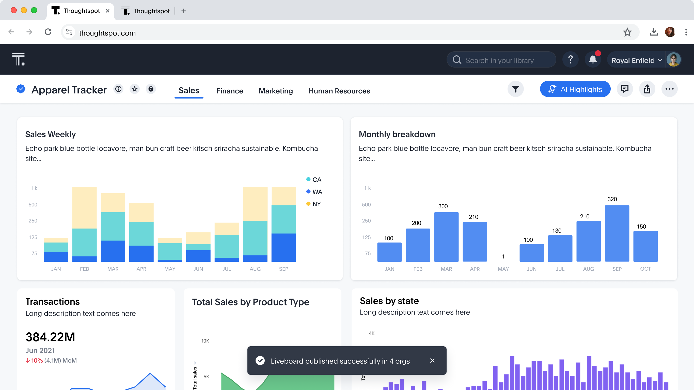This screenshot has width=694, height=390.
Task: Switch to the Finance tab
Action: coord(230,91)
